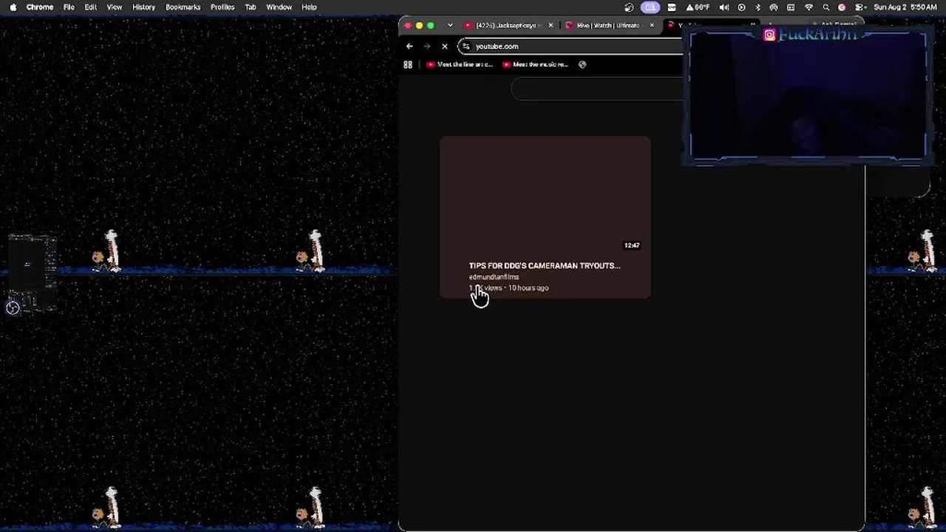Open the Help menu

point(309,7)
